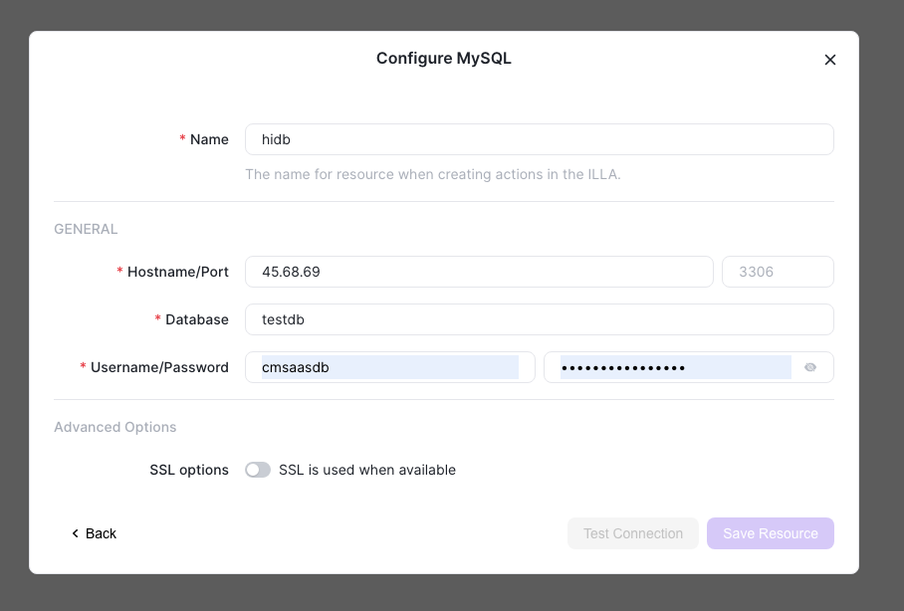Click the Hostname field showing 45.68.69
Image resolution: width=904 pixels, height=611 pixels.
tap(479, 272)
